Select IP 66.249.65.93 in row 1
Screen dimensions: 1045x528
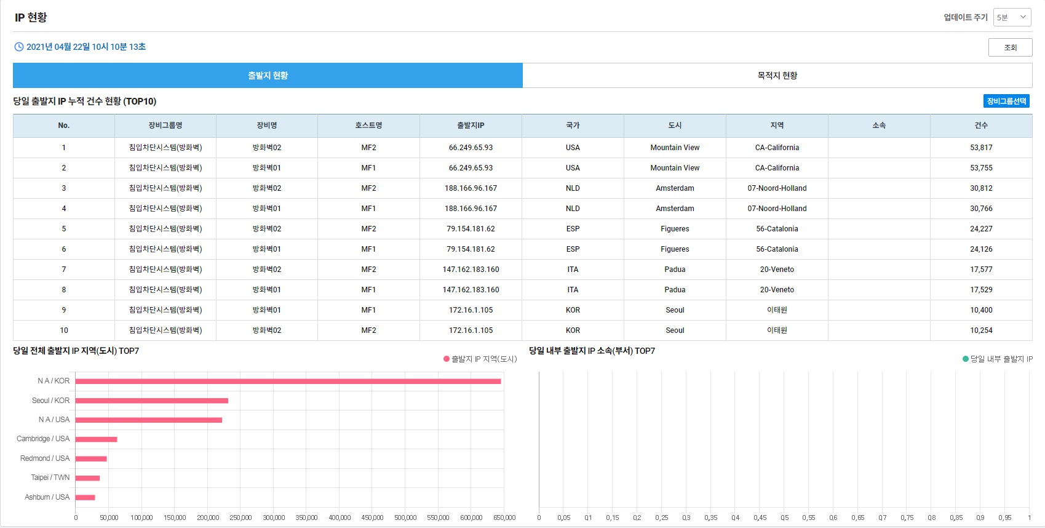point(471,148)
